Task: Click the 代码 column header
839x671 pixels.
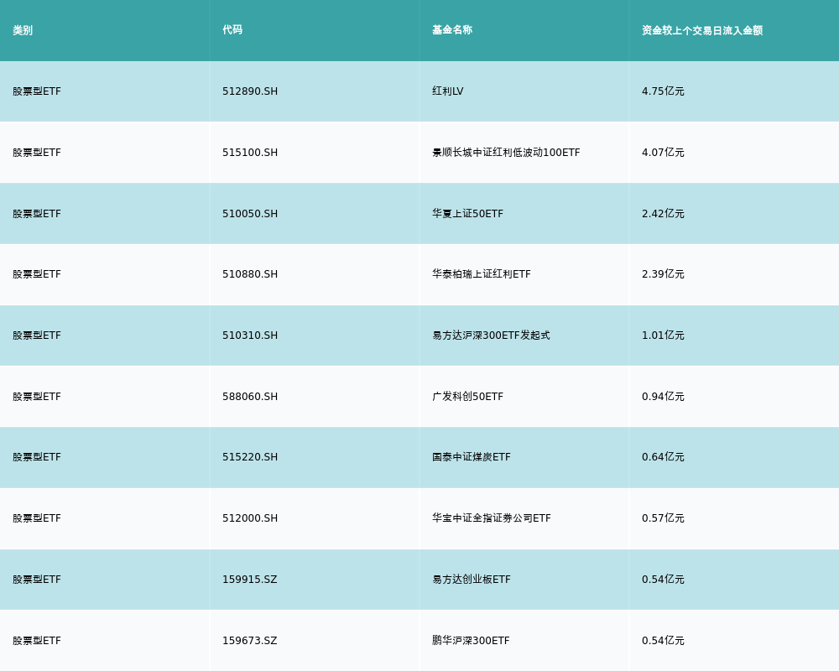Action: click(232, 30)
